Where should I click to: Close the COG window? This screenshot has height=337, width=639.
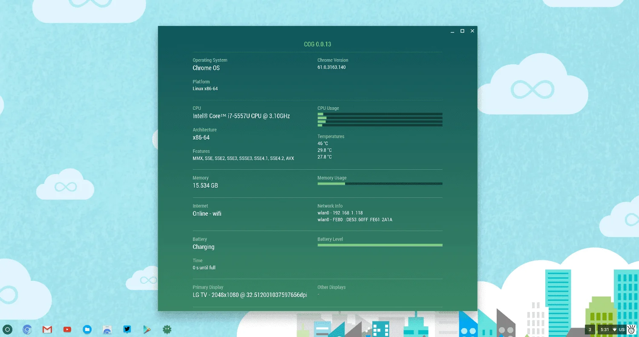[472, 31]
